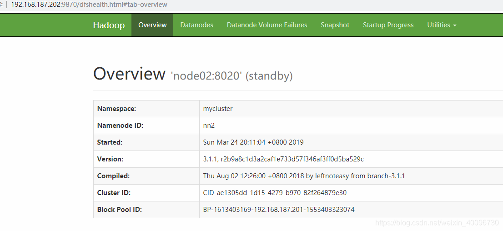This screenshot has width=503, height=231.
Task: Click the Namenode ID: row label
Action: click(121, 126)
